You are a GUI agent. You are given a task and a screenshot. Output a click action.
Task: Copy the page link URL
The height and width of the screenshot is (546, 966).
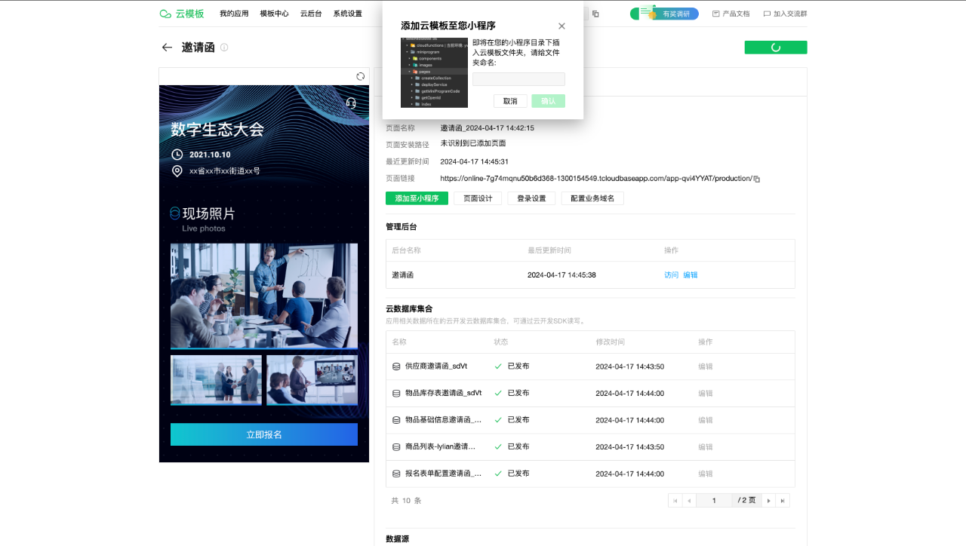click(x=757, y=179)
